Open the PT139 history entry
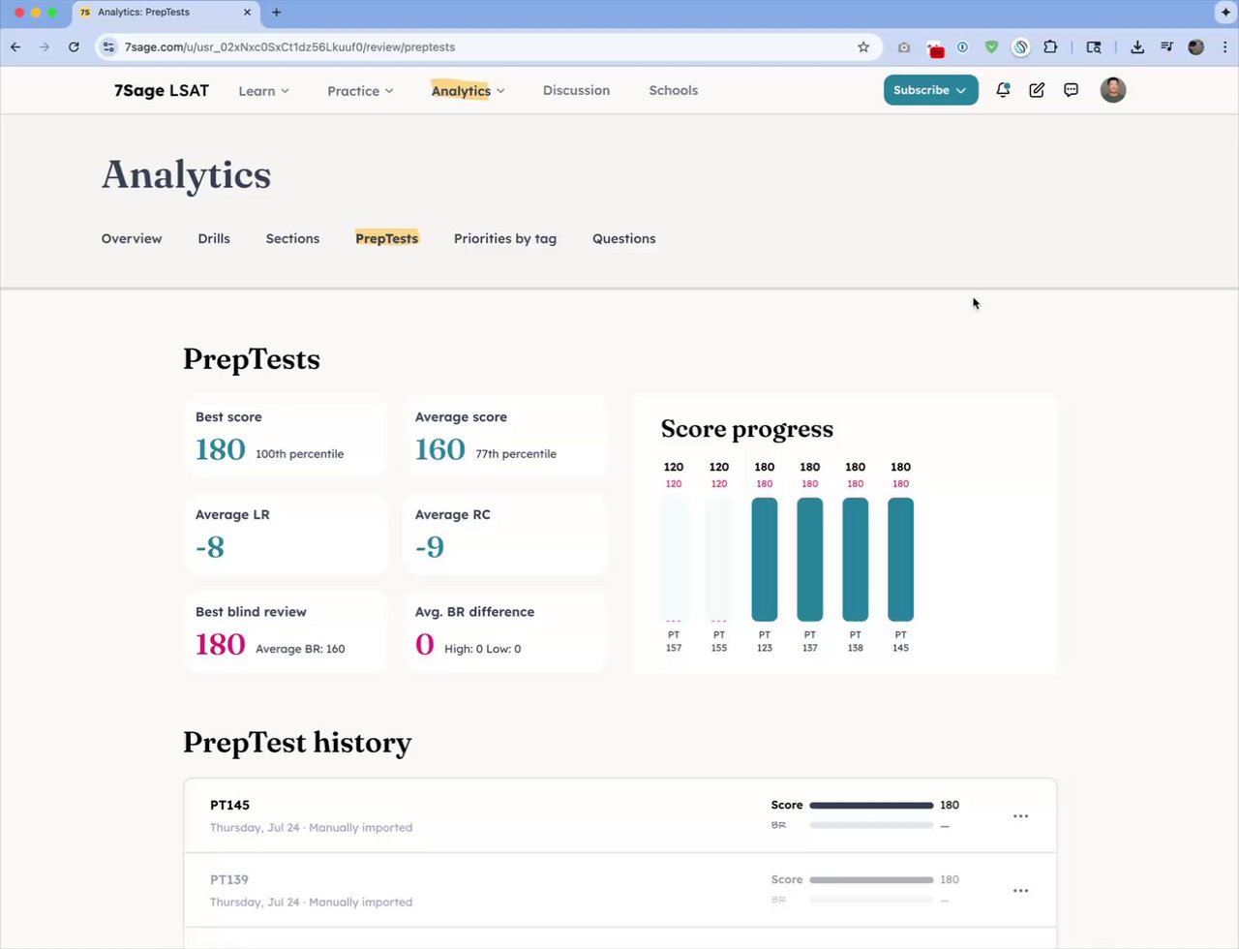This screenshot has height=949, width=1239. click(x=619, y=890)
